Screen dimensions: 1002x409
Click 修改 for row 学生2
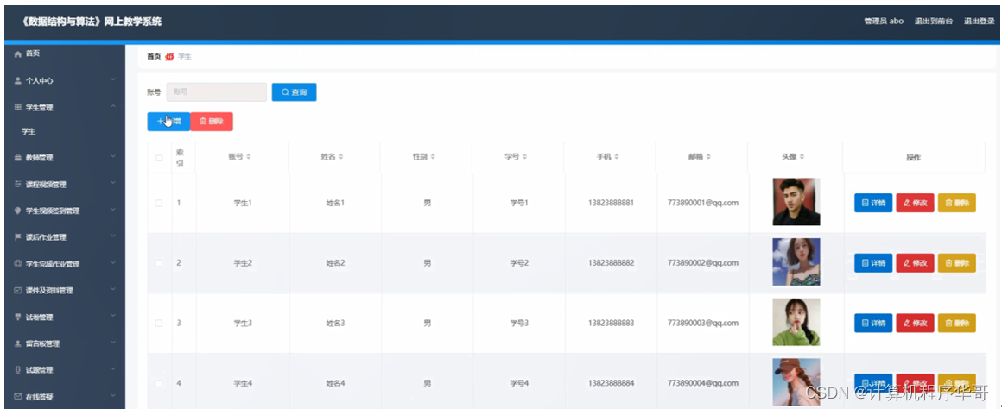[915, 263]
